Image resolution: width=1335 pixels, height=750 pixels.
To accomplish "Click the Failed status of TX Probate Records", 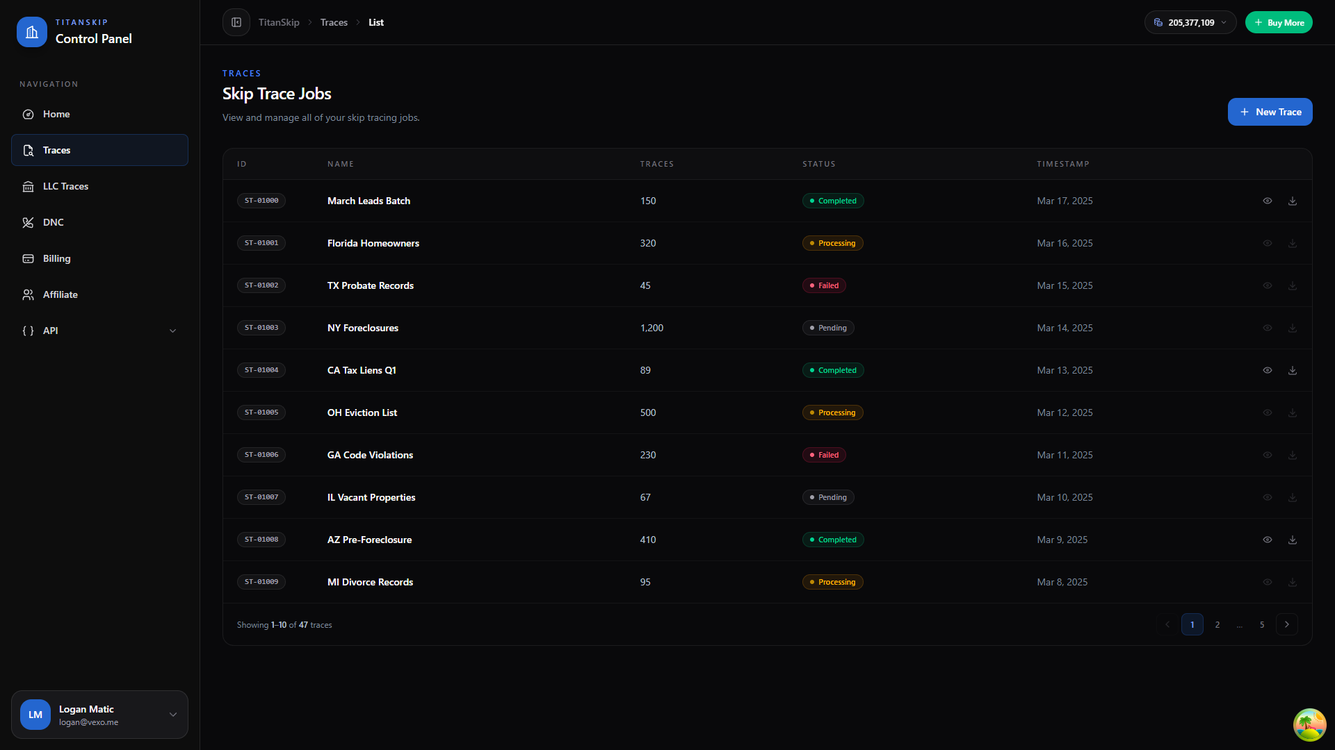I will coord(824,285).
